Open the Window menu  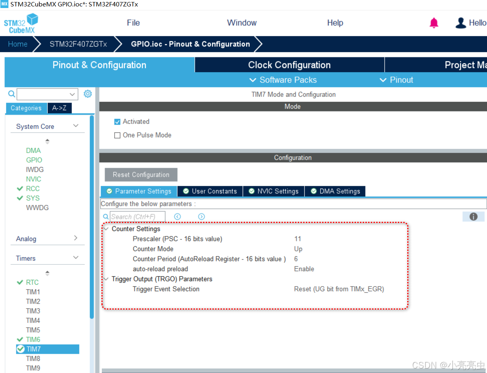pyautogui.click(x=242, y=23)
